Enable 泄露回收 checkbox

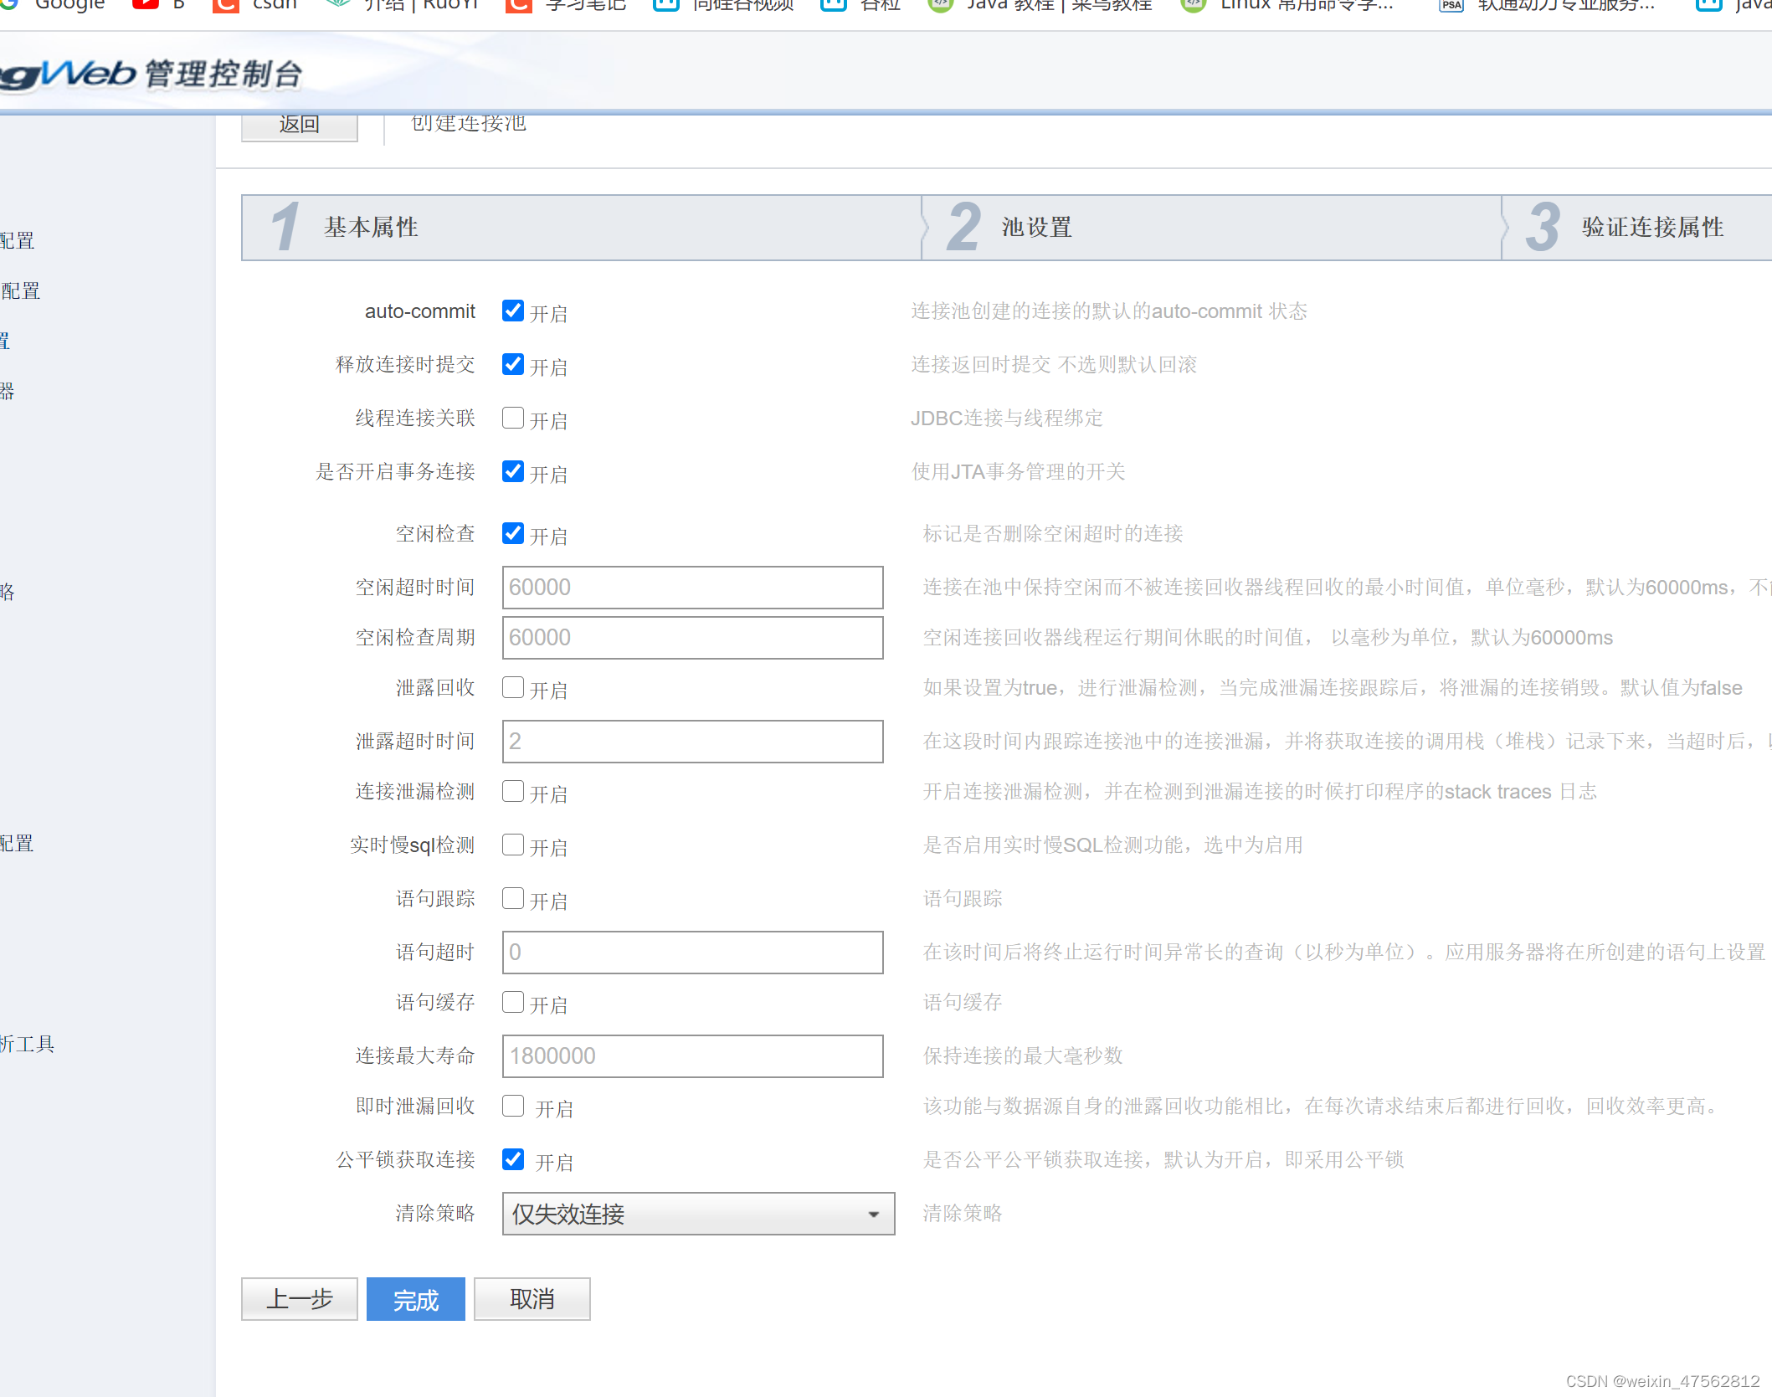(513, 688)
